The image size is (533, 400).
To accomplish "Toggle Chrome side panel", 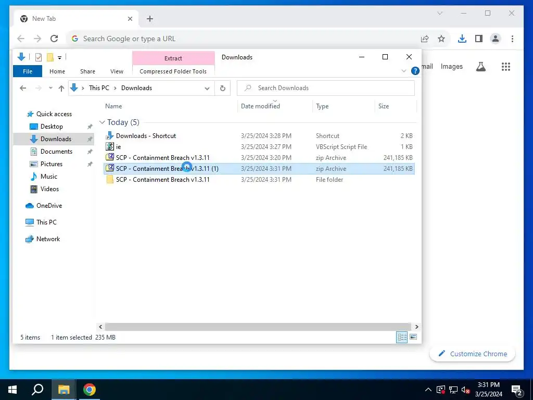I will (x=479, y=39).
